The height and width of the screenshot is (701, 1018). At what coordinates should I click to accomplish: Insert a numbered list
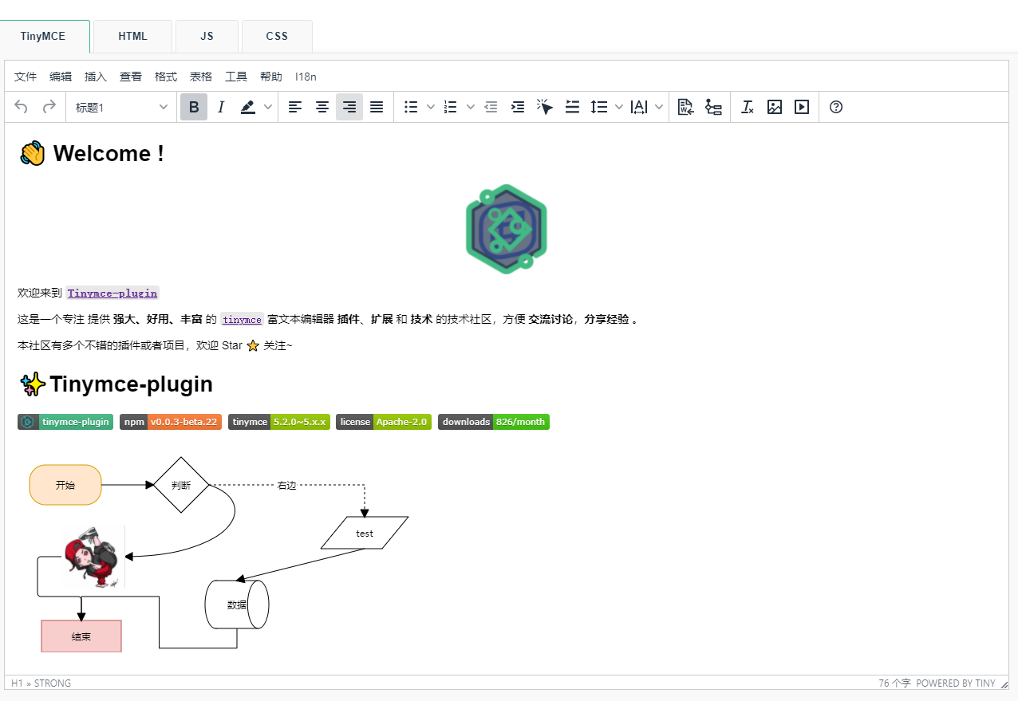click(x=451, y=107)
